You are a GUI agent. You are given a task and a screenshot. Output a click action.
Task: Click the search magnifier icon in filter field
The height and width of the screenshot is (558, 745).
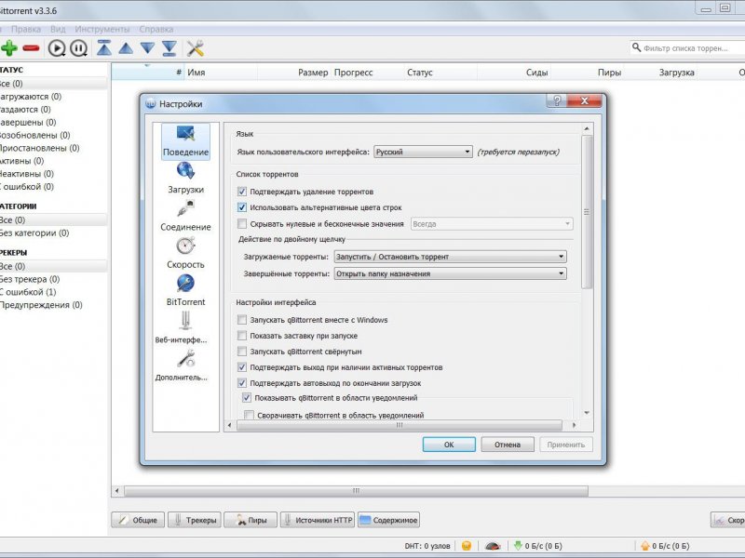point(636,47)
